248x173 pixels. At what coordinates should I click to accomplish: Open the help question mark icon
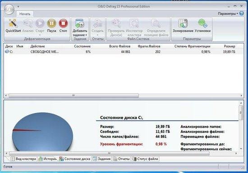tap(242, 13)
